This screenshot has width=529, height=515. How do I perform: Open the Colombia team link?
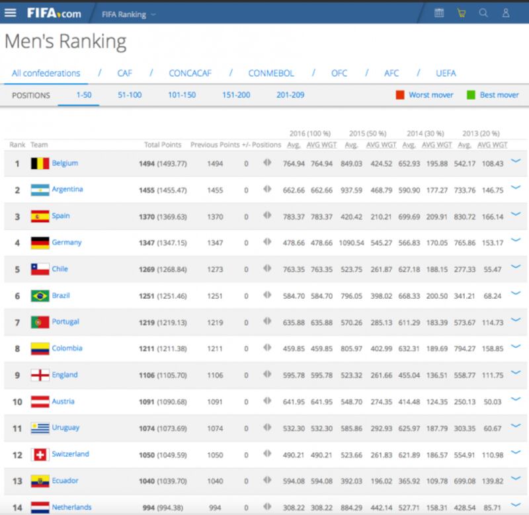tap(67, 348)
